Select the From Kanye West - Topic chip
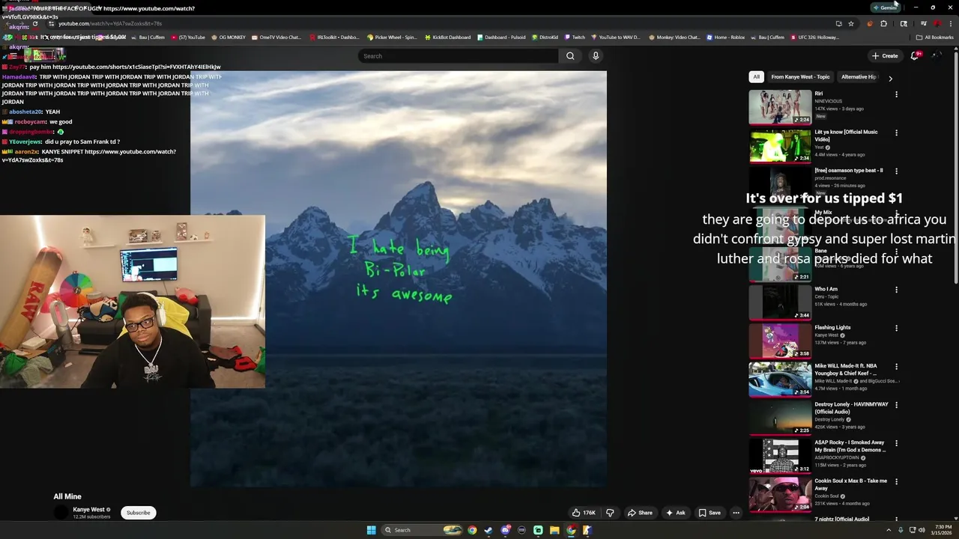959x539 pixels. 800,77
